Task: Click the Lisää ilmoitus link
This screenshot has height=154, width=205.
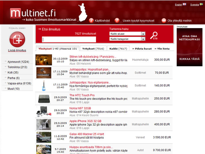Action: (17, 50)
